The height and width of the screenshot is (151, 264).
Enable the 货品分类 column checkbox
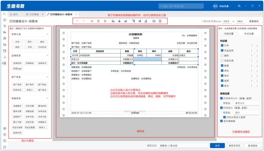coord(222,61)
